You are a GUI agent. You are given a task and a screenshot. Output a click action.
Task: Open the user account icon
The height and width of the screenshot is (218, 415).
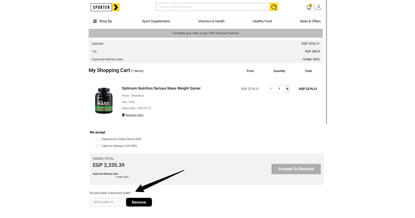pos(319,7)
